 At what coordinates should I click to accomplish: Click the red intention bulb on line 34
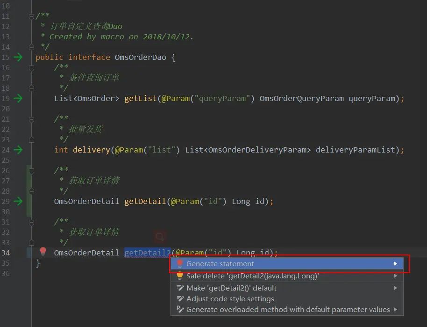pos(43,252)
